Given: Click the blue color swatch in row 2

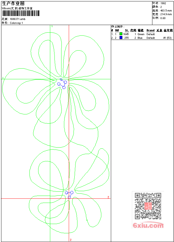Looking at the screenshot, I should (x=121, y=38).
